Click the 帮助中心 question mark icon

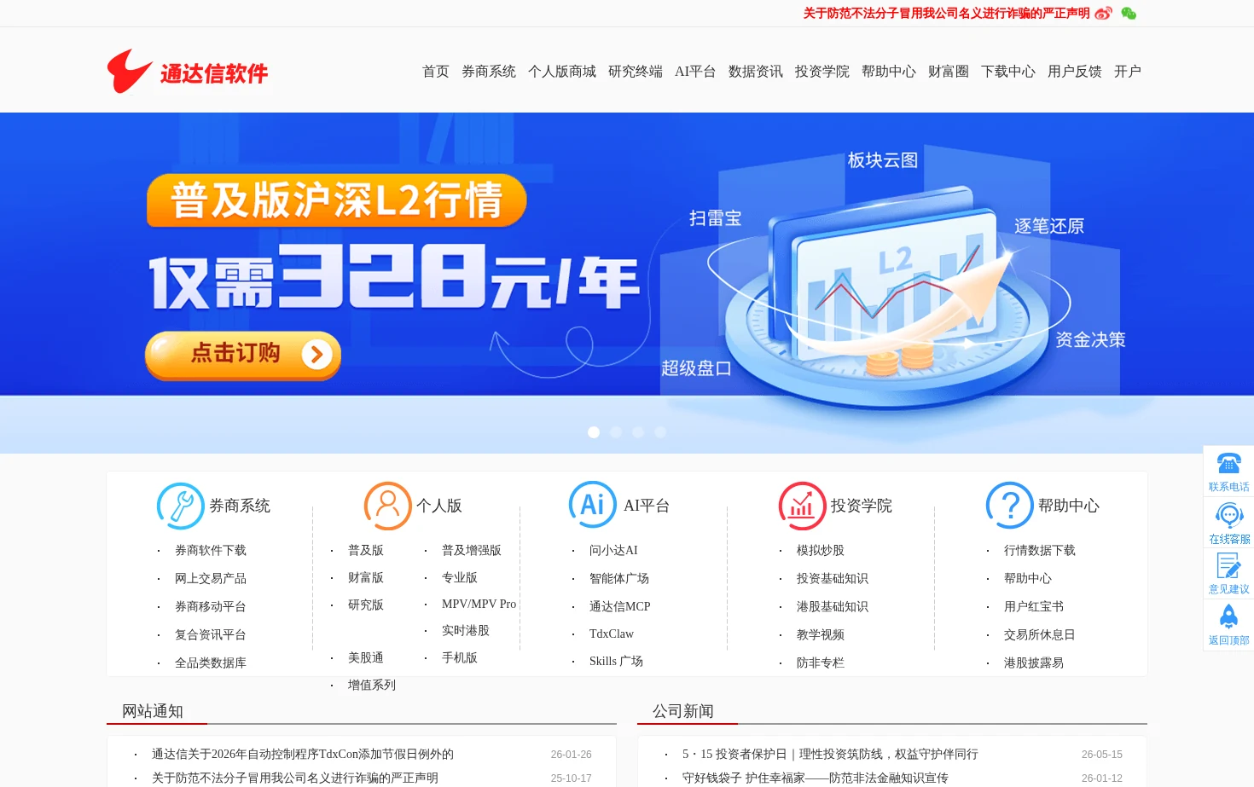pos(1009,506)
